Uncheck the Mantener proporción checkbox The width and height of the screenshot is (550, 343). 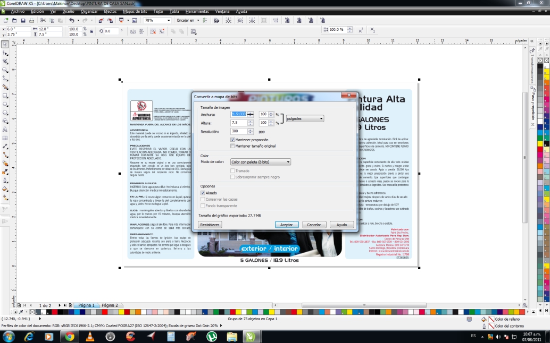(233, 140)
